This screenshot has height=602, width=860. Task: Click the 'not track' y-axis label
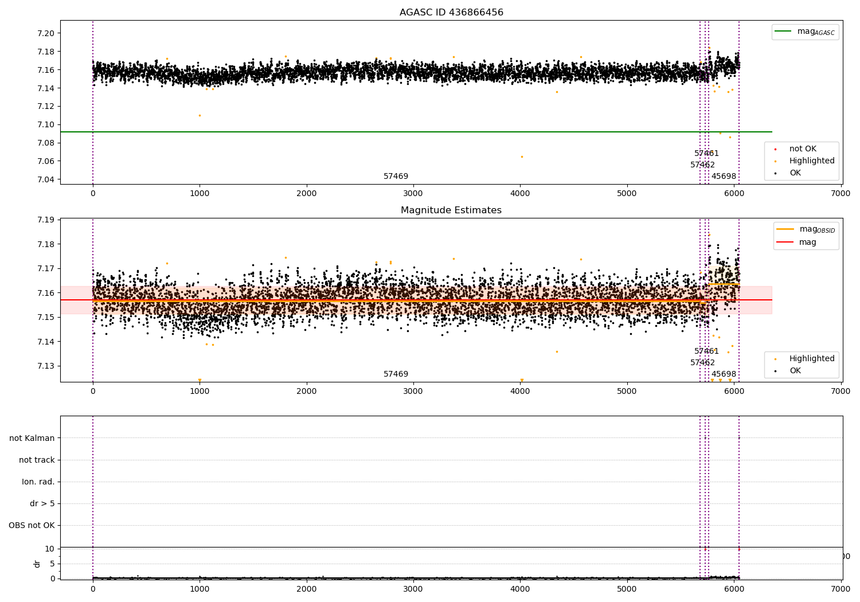(x=37, y=460)
